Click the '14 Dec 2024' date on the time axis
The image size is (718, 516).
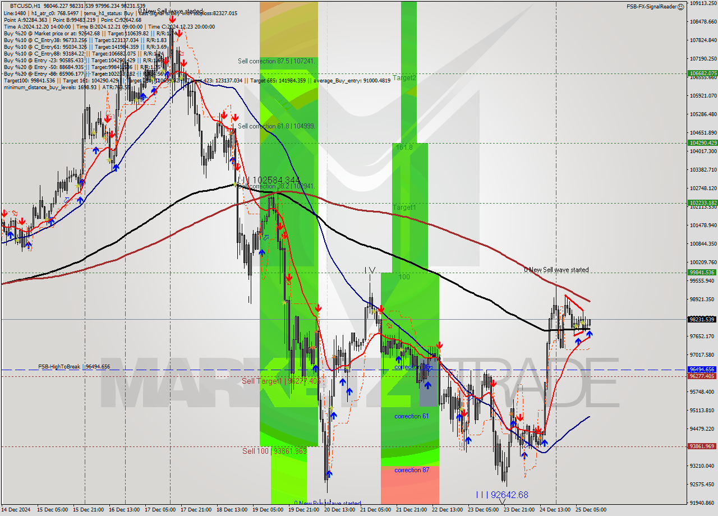17,510
